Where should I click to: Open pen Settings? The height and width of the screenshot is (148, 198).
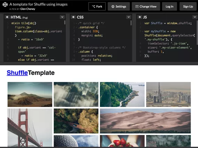click(119, 6)
